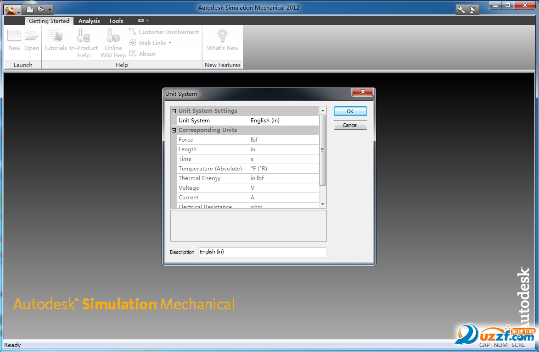Select the Time row in the units list

click(248, 159)
